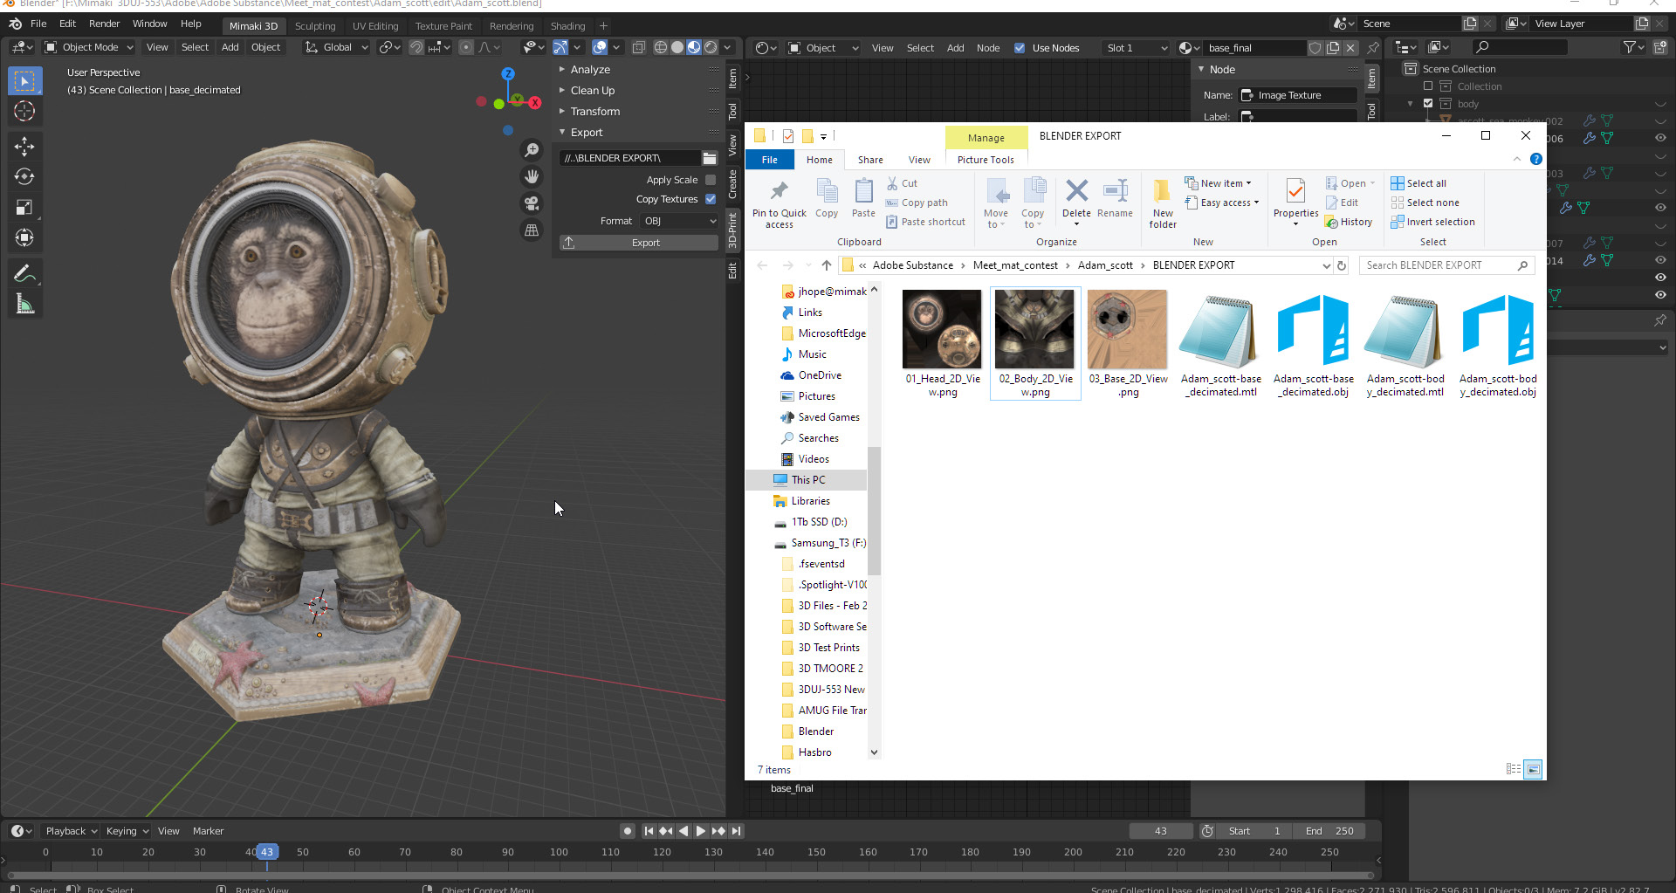Image resolution: width=1676 pixels, height=893 pixels.
Task: Open folder browser for export path
Action: pyautogui.click(x=710, y=158)
